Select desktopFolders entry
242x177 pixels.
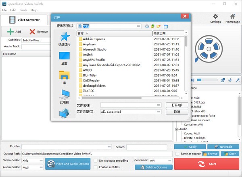point(92,85)
